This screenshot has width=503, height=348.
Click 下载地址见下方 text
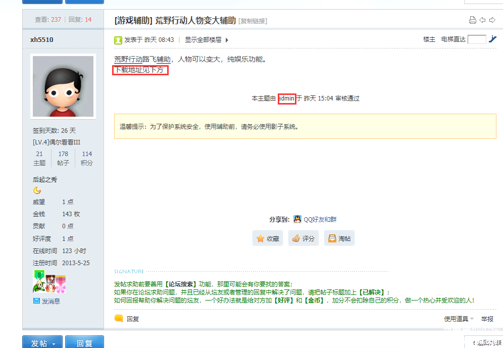tap(139, 70)
